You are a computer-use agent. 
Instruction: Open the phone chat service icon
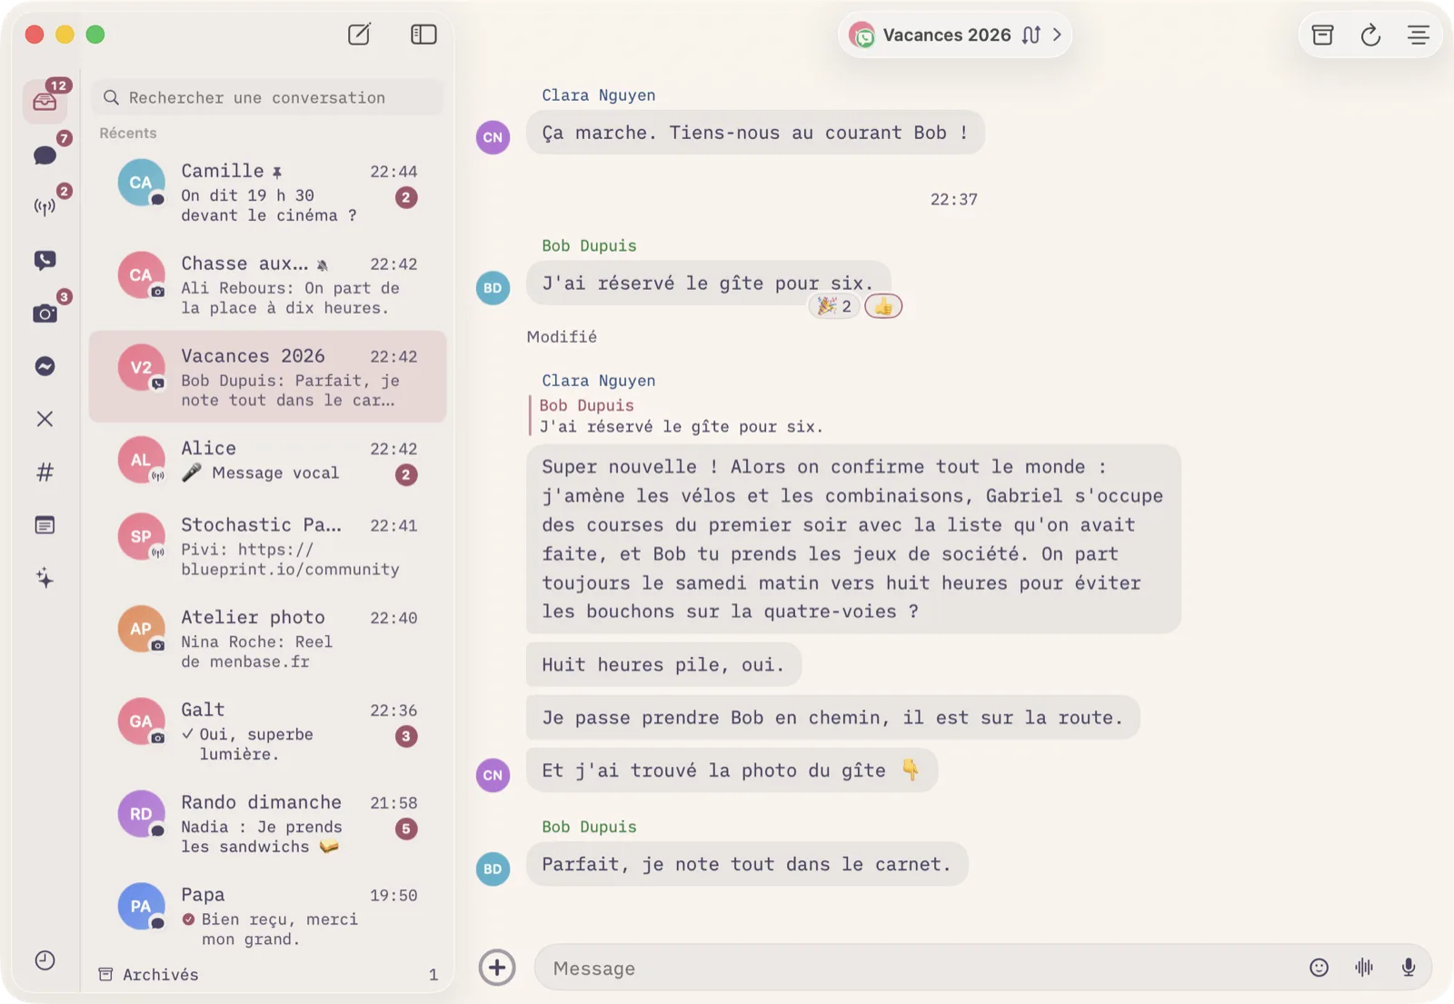coord(45,261)
